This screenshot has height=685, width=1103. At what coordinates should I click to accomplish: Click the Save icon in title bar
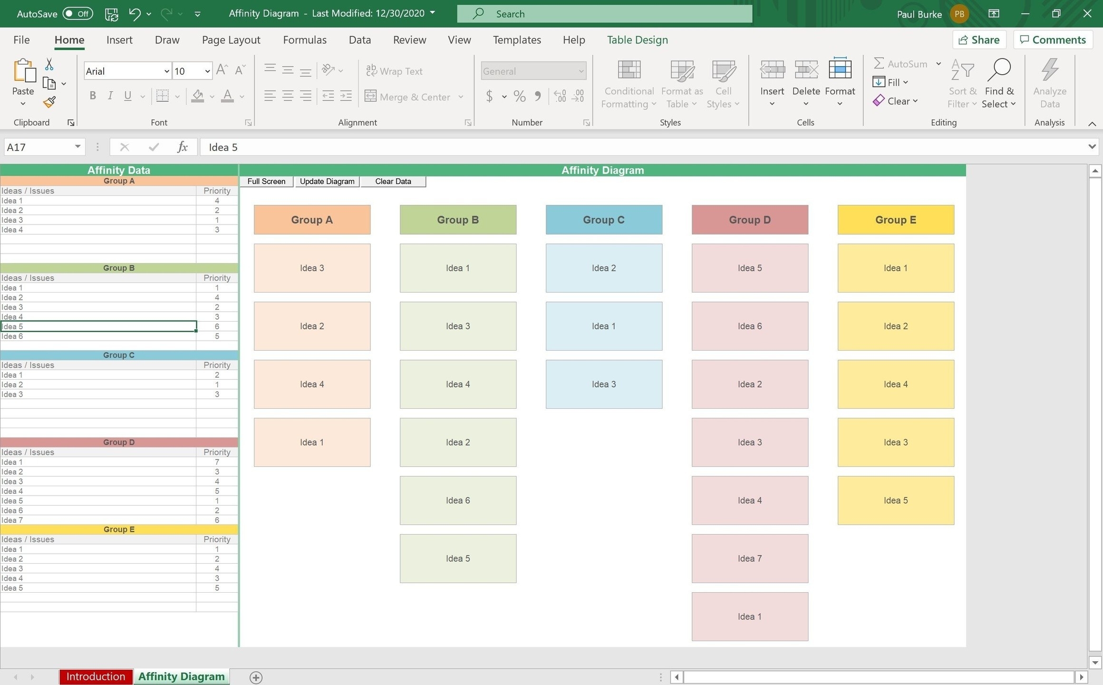pos(111,14)
